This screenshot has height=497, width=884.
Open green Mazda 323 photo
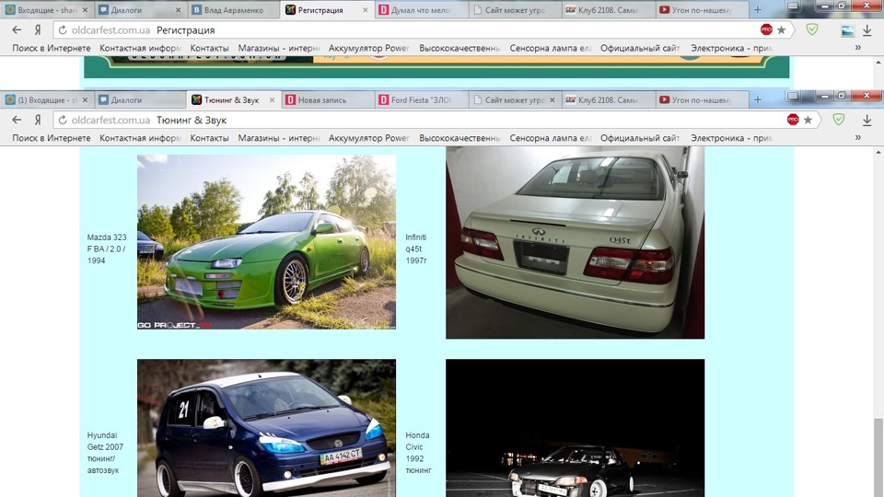266,242
